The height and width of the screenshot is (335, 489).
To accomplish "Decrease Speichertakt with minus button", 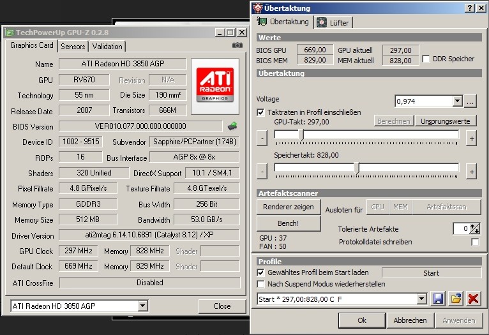I will (262, 171).
